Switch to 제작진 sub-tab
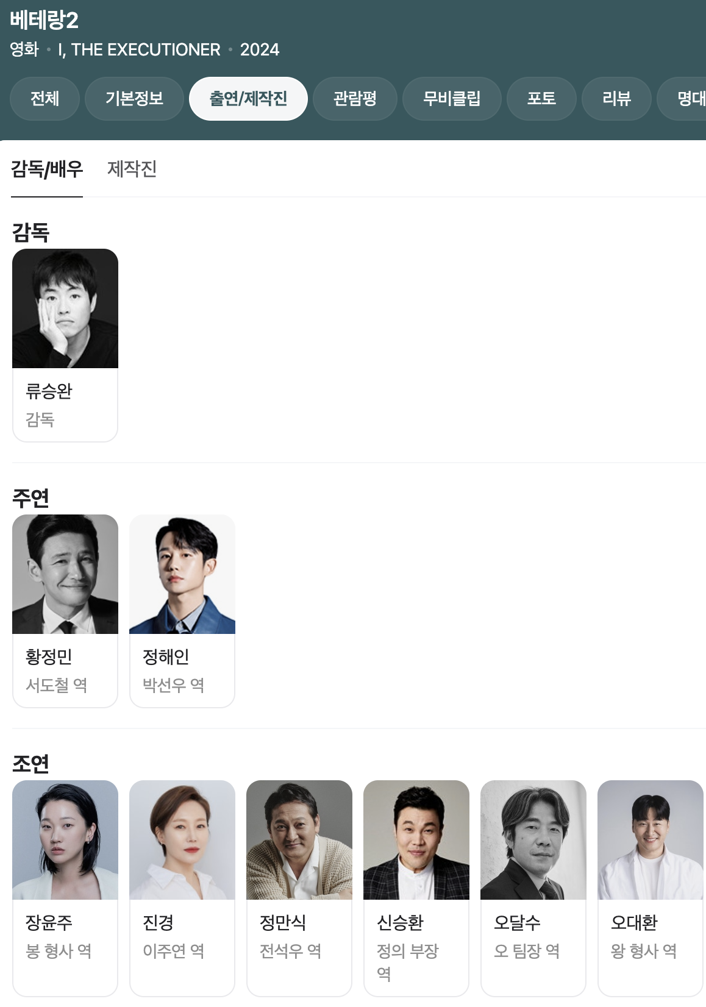706x1007 pixels. pos(132,169)
